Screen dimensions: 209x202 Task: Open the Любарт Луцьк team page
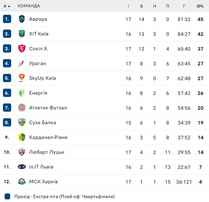point(47,152)
